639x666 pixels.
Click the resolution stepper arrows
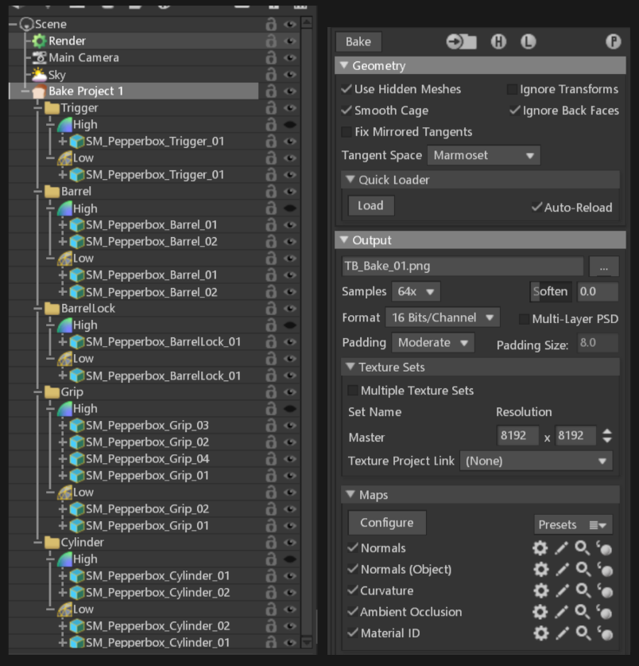pyautogui.click(x=607, y=435)
